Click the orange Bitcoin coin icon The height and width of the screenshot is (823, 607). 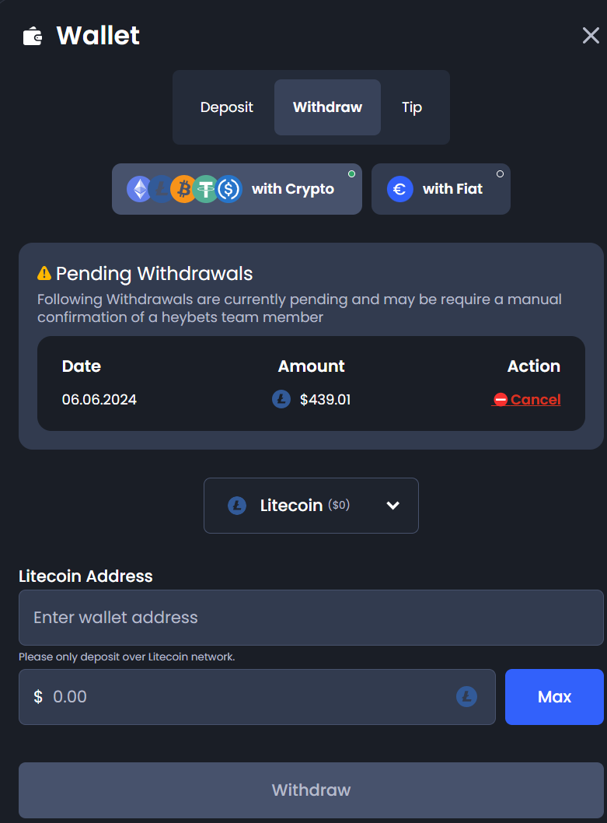click(184, 189)
